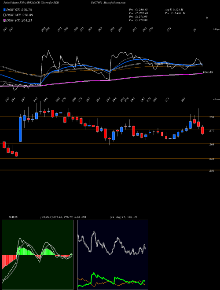
Task: Click the 'Pre V: 1.458 M' volume text
Action: point(175,13)
